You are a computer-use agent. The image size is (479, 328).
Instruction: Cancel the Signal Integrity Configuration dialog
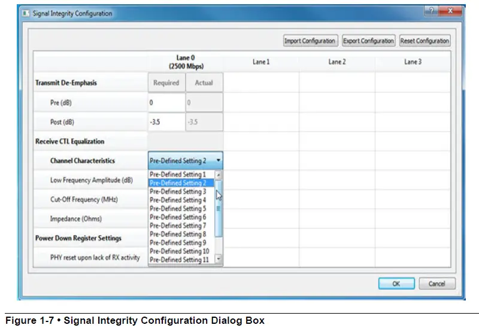point(437,284)
